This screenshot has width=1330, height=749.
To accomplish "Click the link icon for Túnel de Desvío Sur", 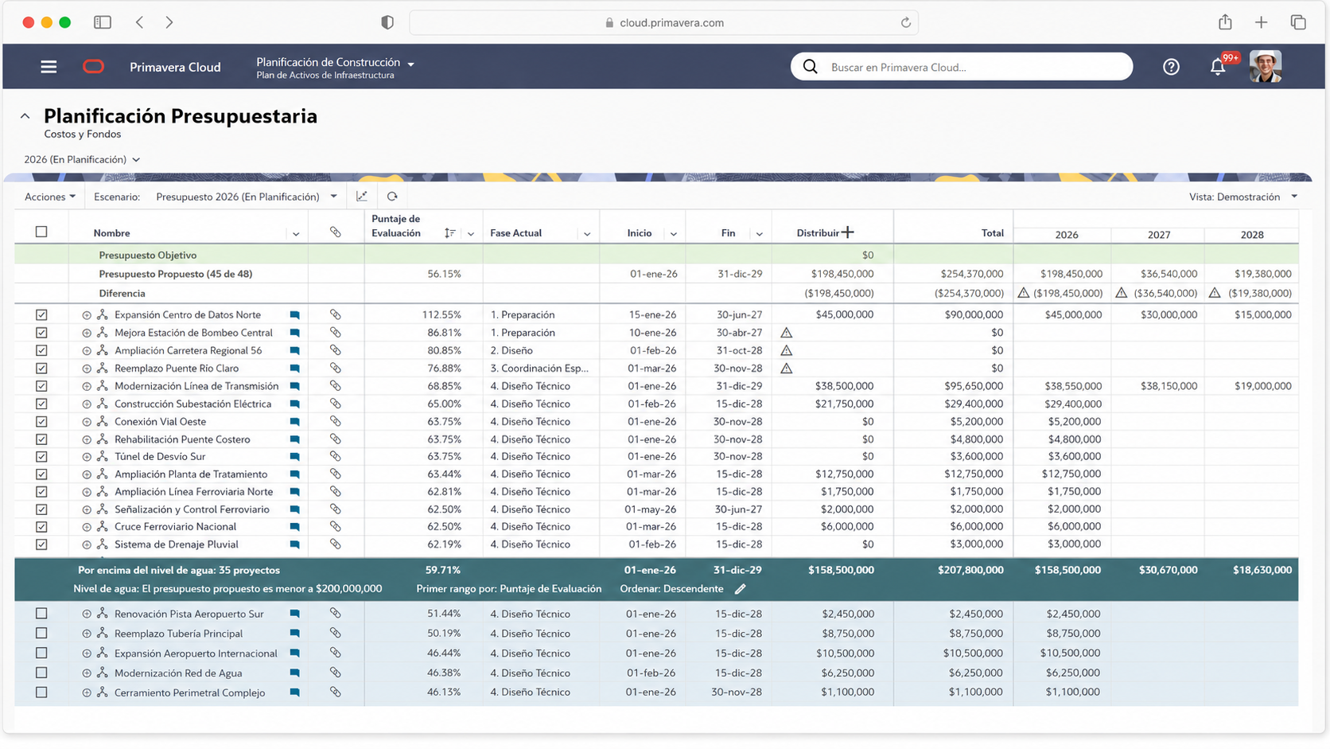I will 336,456.
